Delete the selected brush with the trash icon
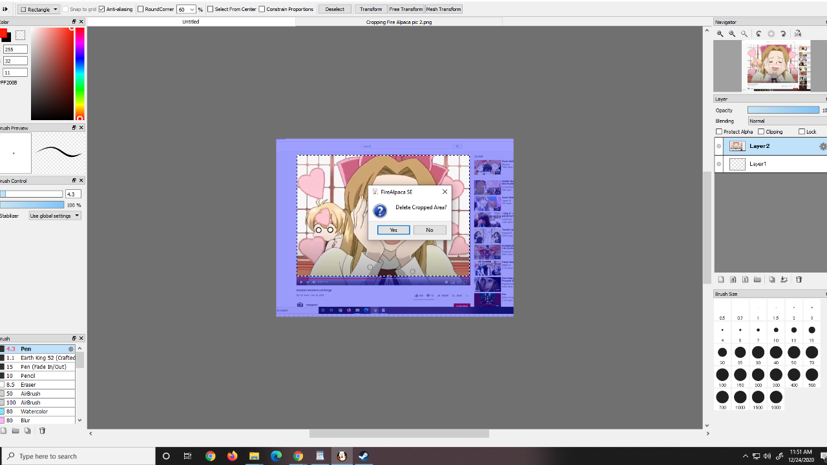This screenshot has height=465, width=827. (x=42, y=431)
